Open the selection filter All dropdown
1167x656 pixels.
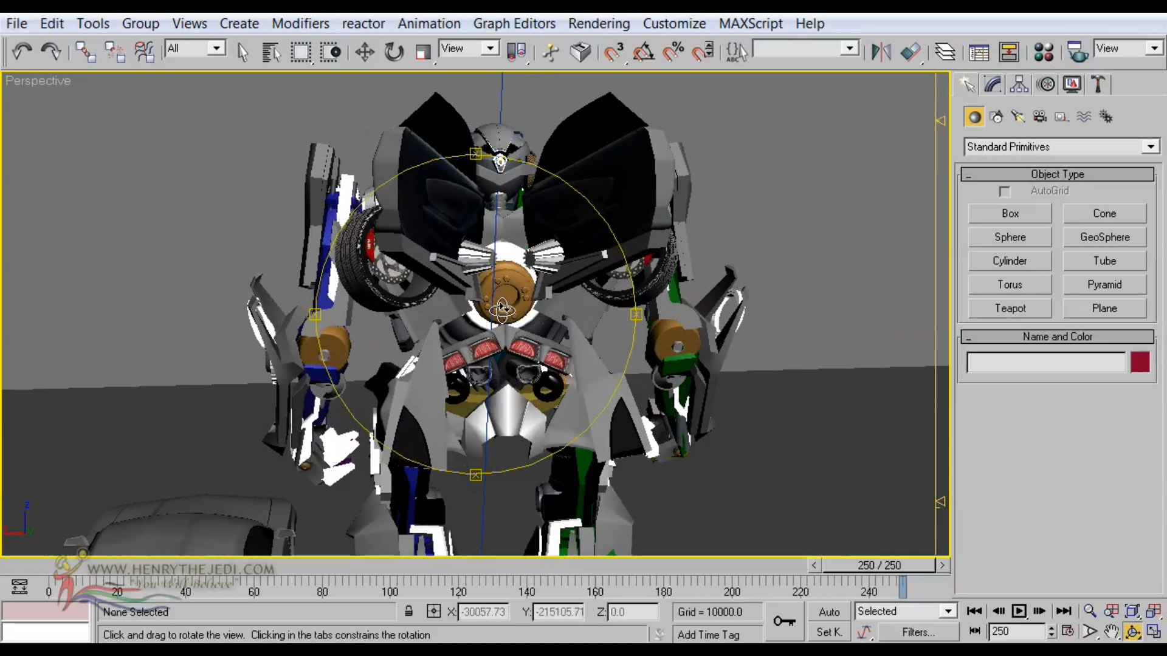pyautogui.click(x=195, y=49)
